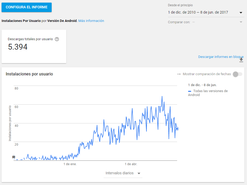The height and width of the screenshot is (185, 247).
Task: Click the CONFIGURA EL INFORME button
Action: (x=27, y=7)
